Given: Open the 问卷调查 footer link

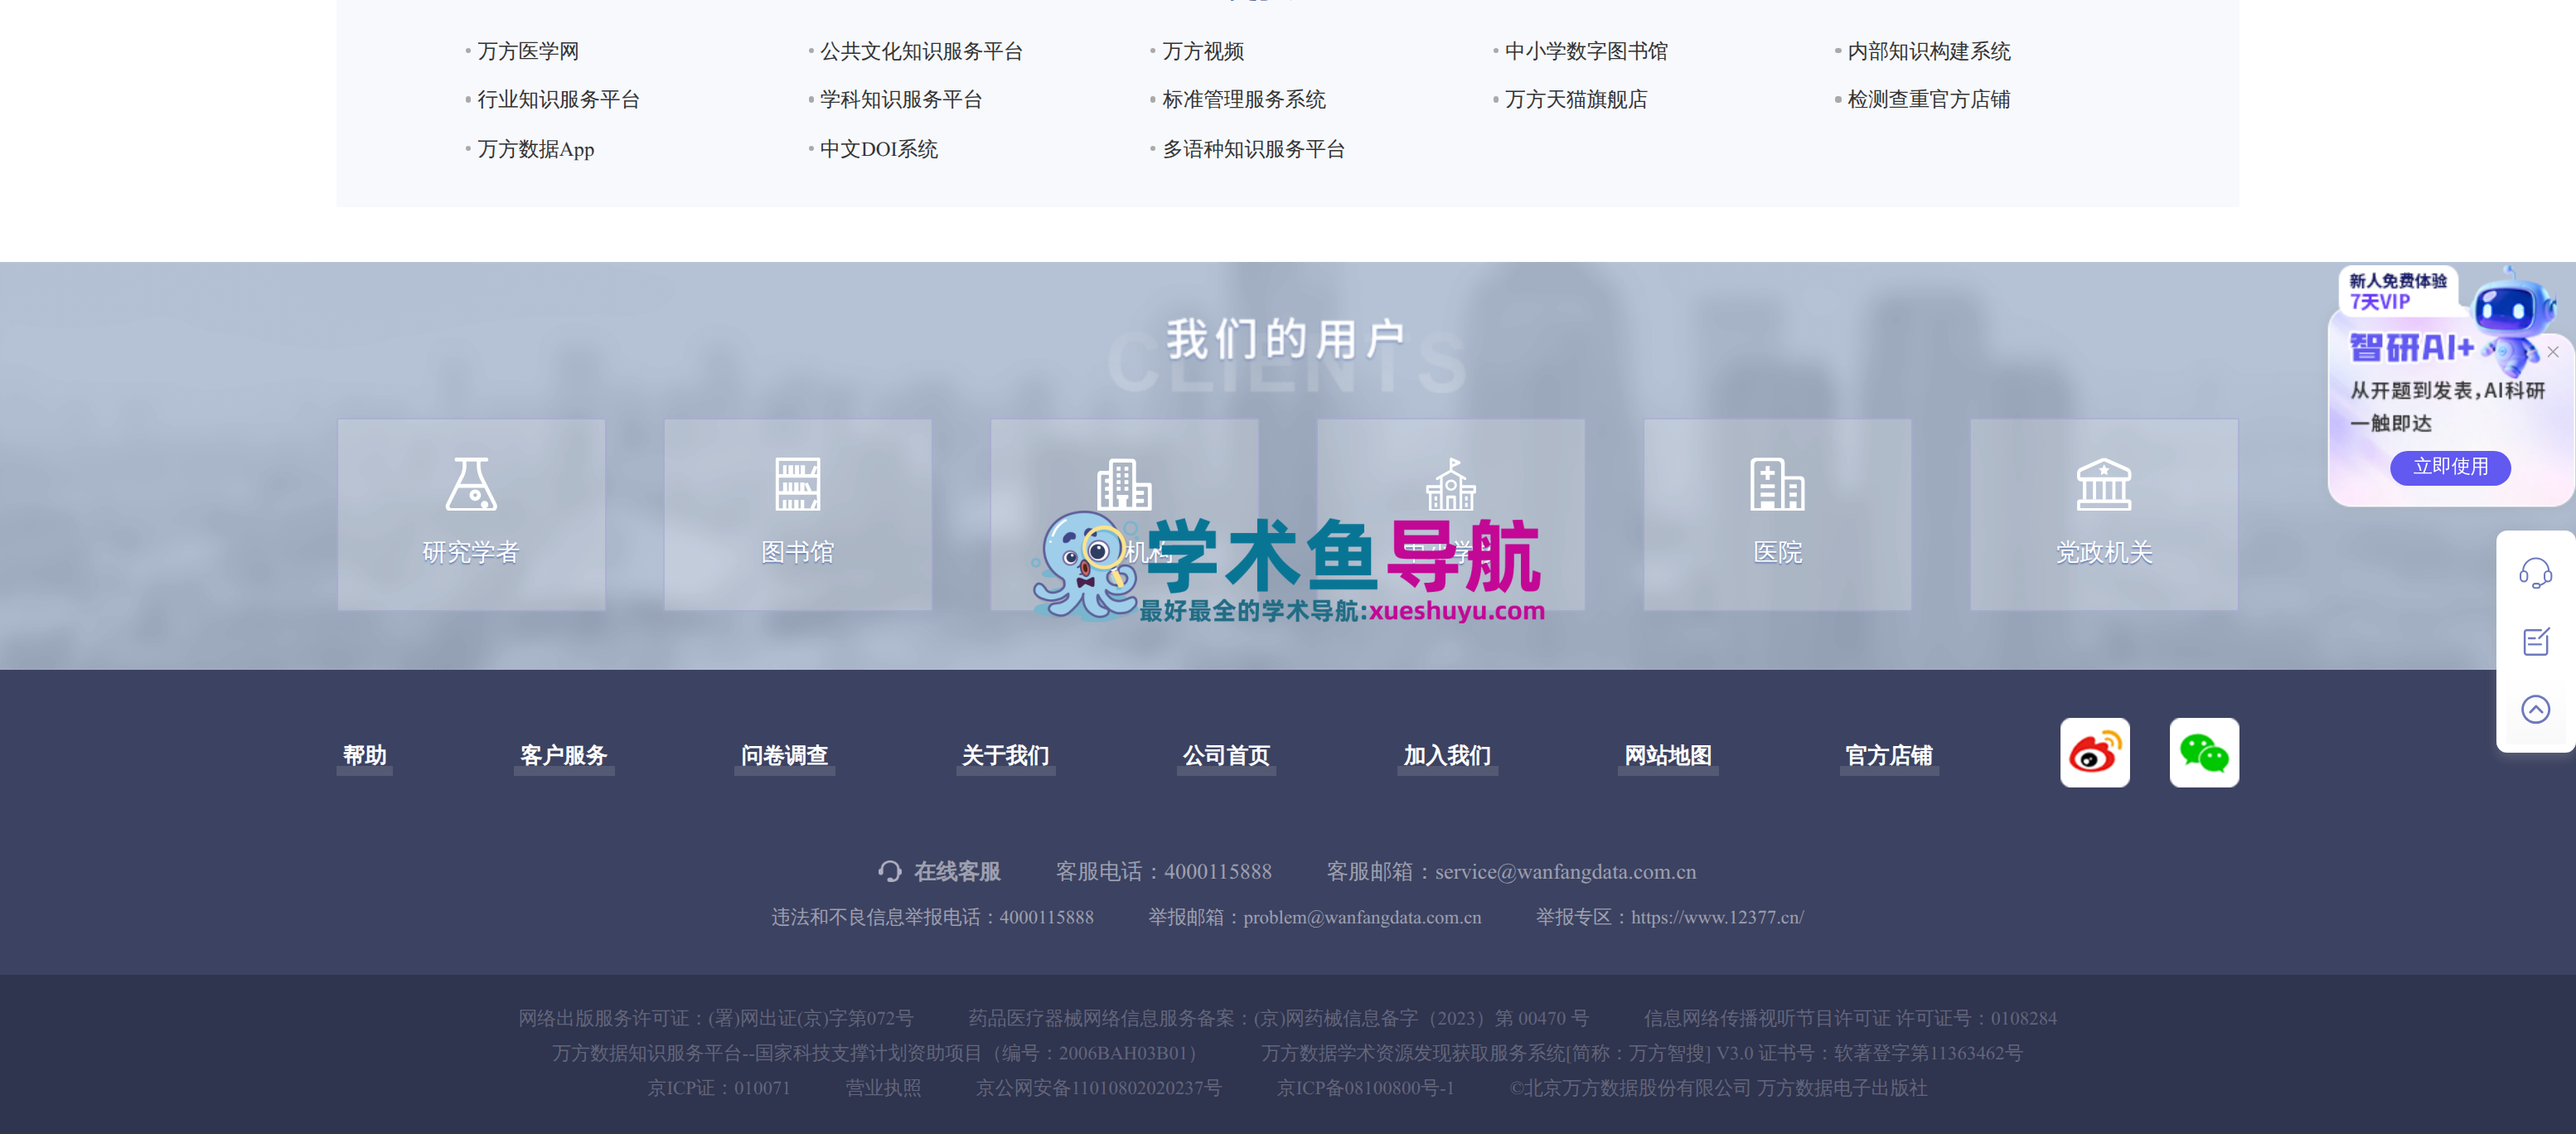Looking at the screenshot, I should pyautogui.click(x=784, y=755).
